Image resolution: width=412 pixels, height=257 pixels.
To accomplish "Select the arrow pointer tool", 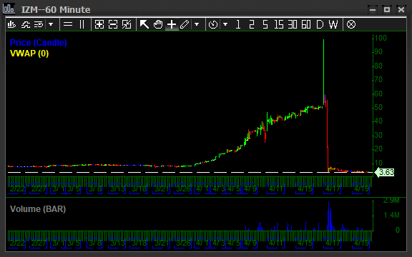I will point(144,25).
